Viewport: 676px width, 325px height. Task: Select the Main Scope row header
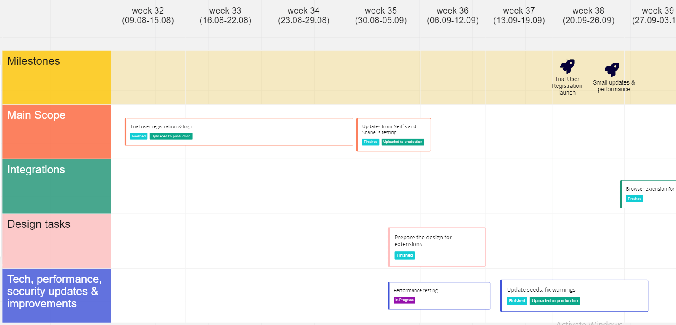(x=56, y=132)
